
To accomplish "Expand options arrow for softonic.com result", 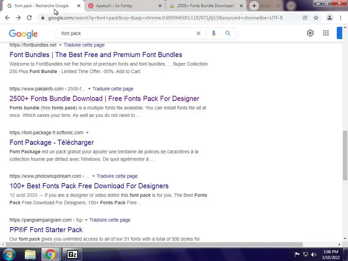I will click(87, 133).
